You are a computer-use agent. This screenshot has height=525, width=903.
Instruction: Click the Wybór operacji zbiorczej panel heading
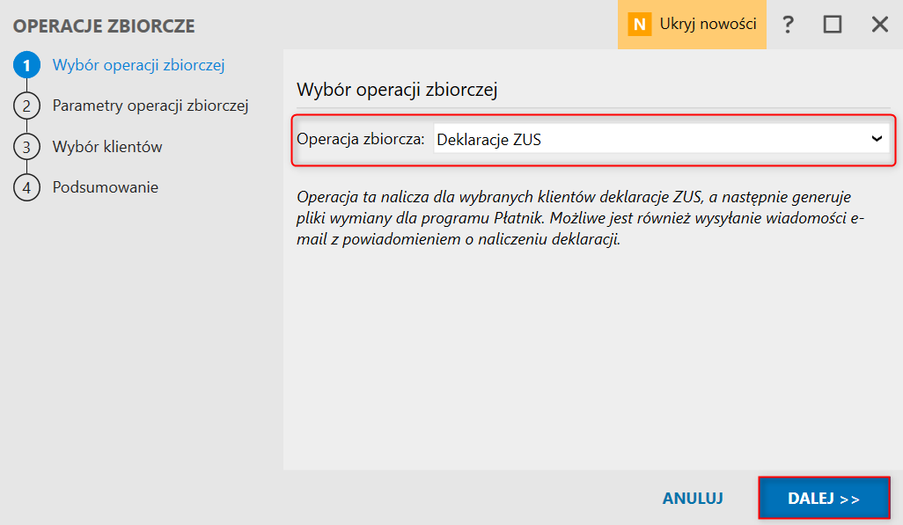tap(397, 90)
